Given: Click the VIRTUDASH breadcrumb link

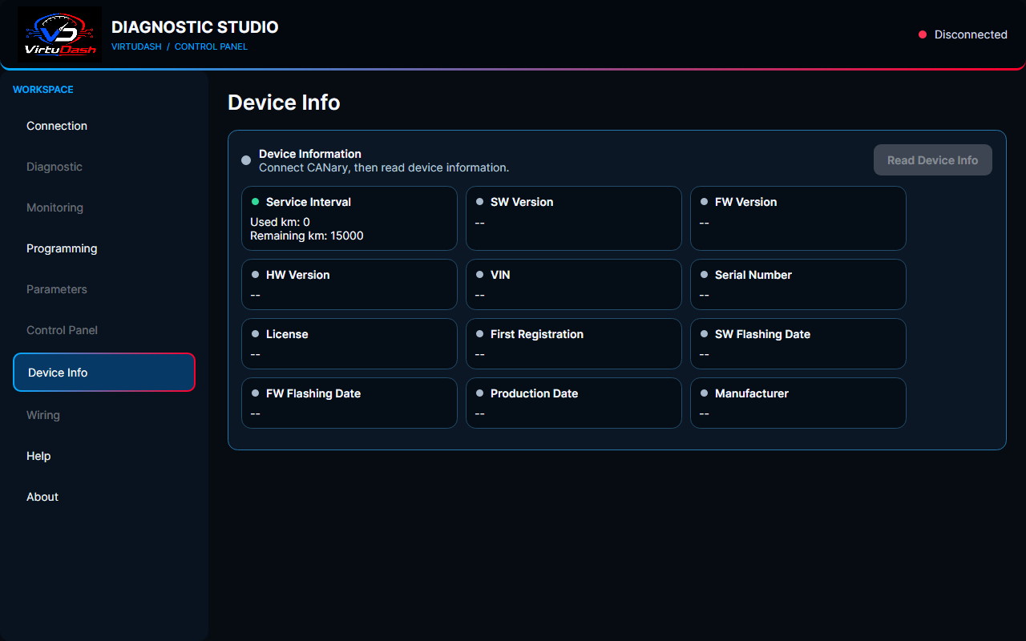Looking at the screenshot, I should [136, 46].
